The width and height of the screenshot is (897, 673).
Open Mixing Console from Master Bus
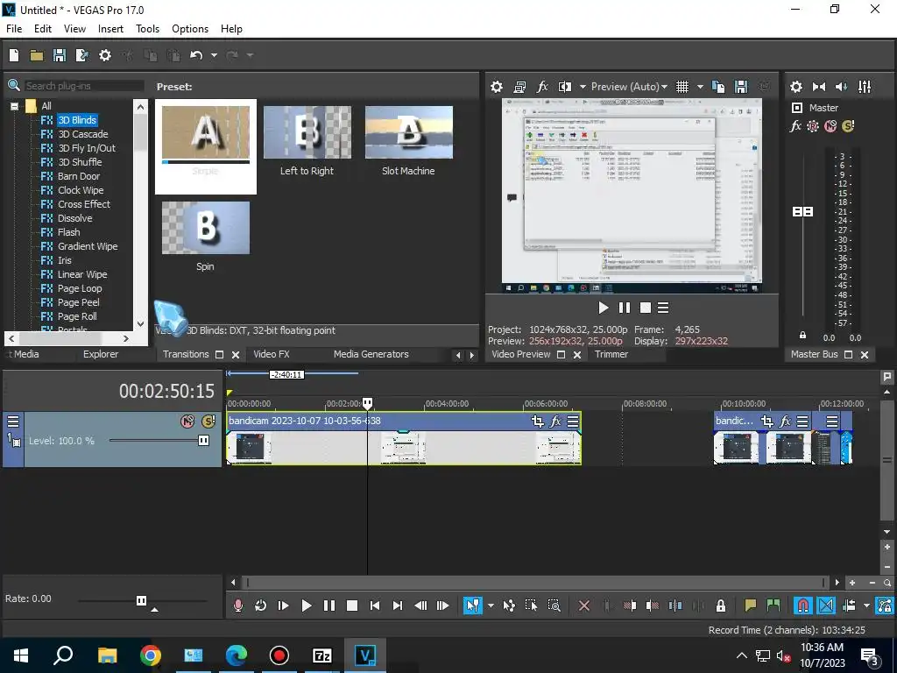tap(865, 87)
